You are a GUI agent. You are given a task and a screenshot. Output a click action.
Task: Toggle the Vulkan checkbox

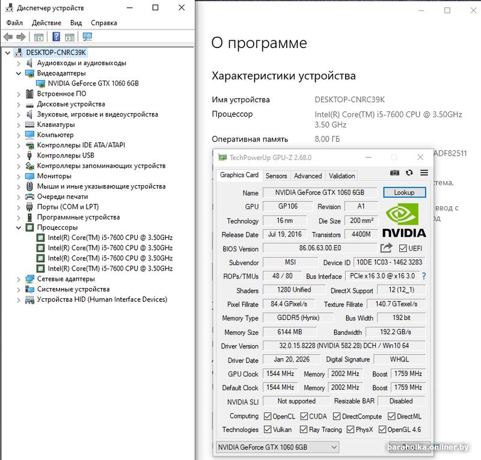(x=268, y=429)
